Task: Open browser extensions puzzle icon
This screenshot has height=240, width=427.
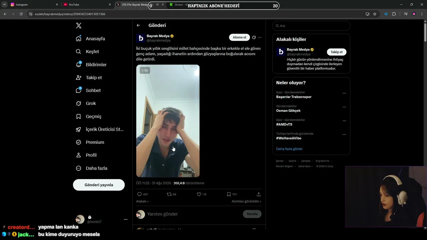Action: 394,14
